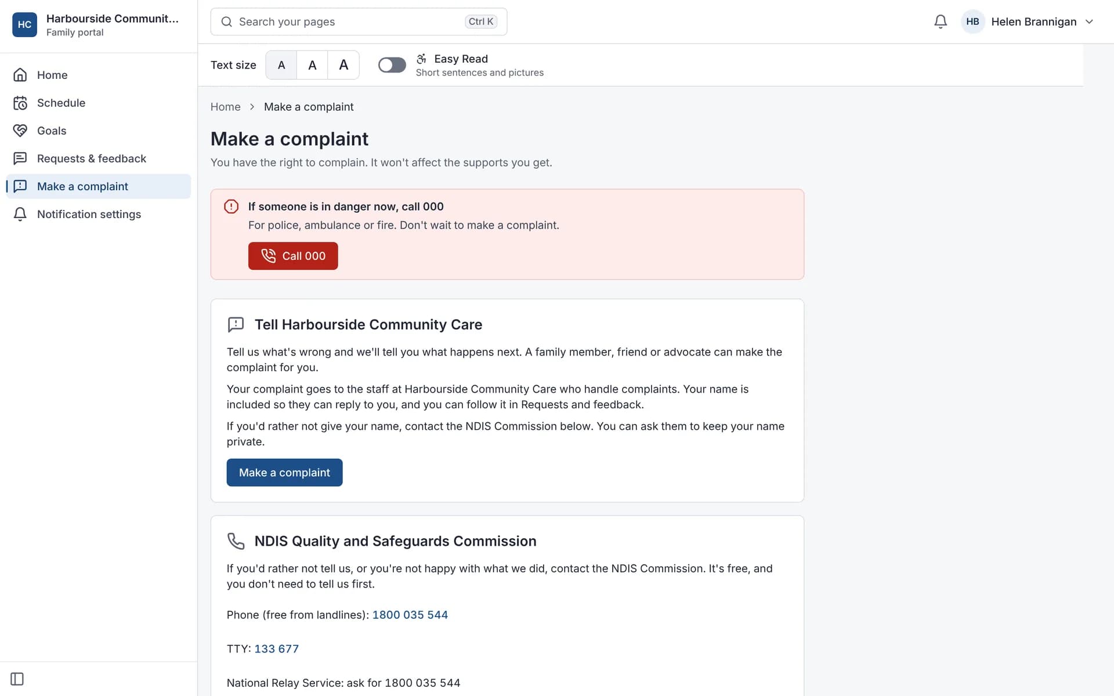Click the TTY 133 677 link

pyautogui.click(x=277, y=649)
